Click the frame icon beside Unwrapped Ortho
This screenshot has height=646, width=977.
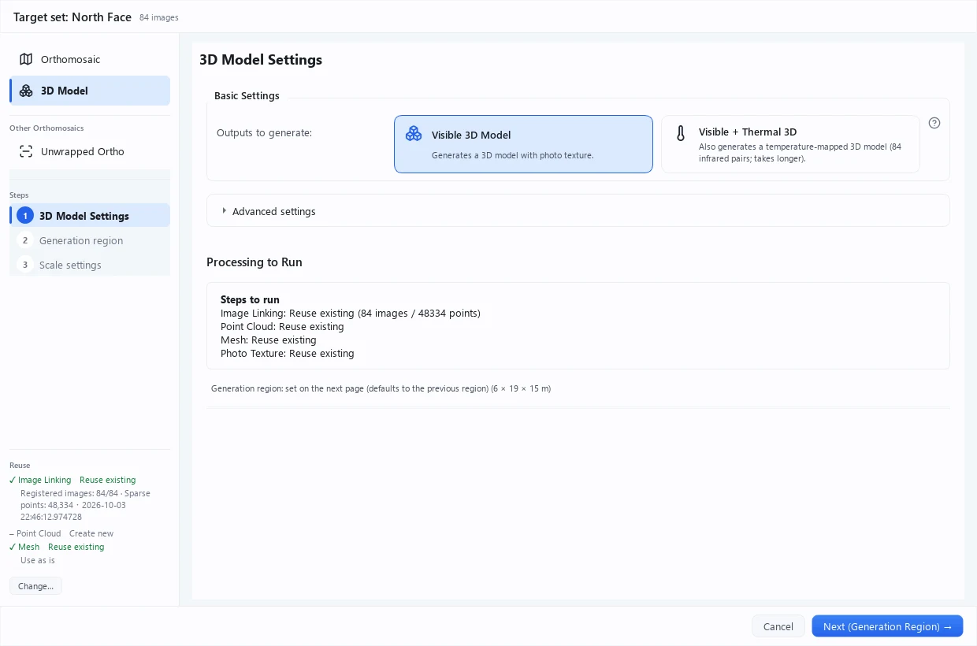(x=26, y=151)
